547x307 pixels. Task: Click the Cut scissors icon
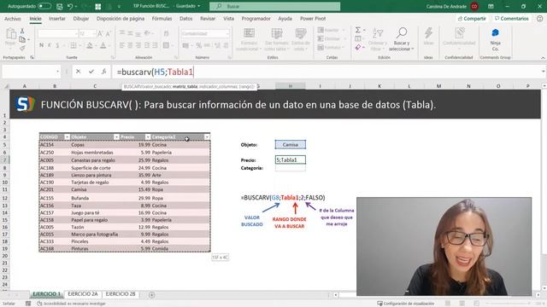pyautogui.click(x=22, y=32)
